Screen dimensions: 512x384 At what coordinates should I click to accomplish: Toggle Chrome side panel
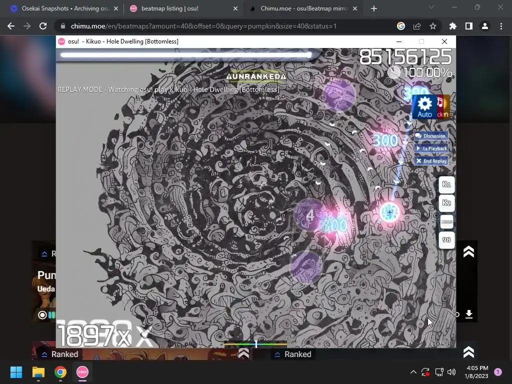469,26
